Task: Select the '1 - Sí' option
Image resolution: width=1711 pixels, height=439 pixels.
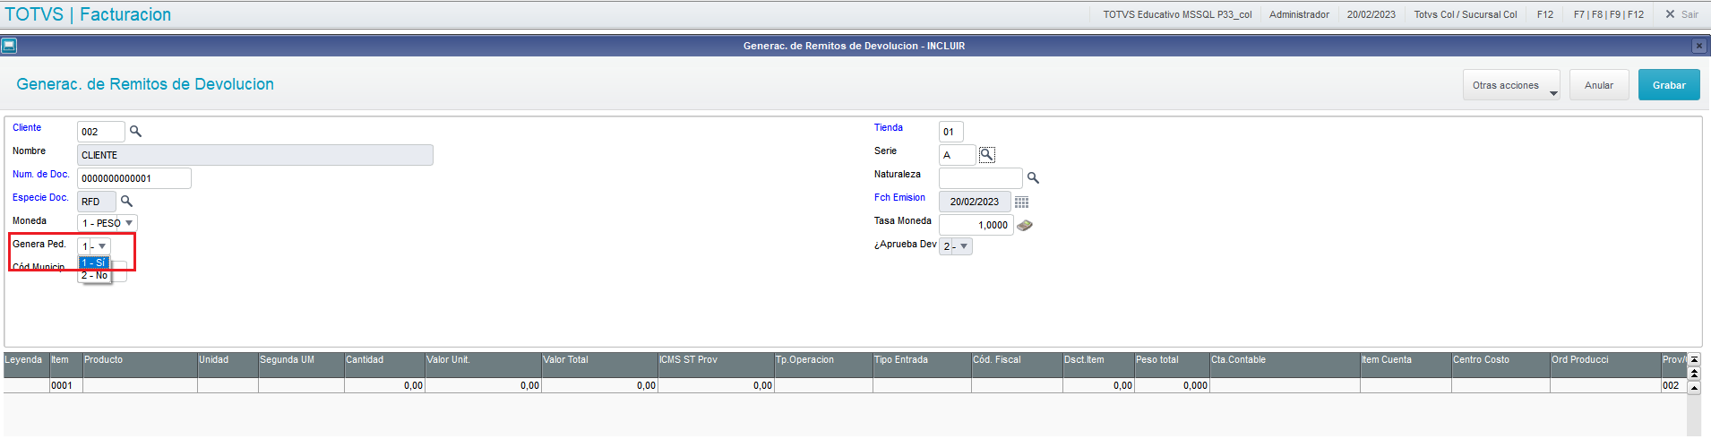Action: click(x=94, y=263)
